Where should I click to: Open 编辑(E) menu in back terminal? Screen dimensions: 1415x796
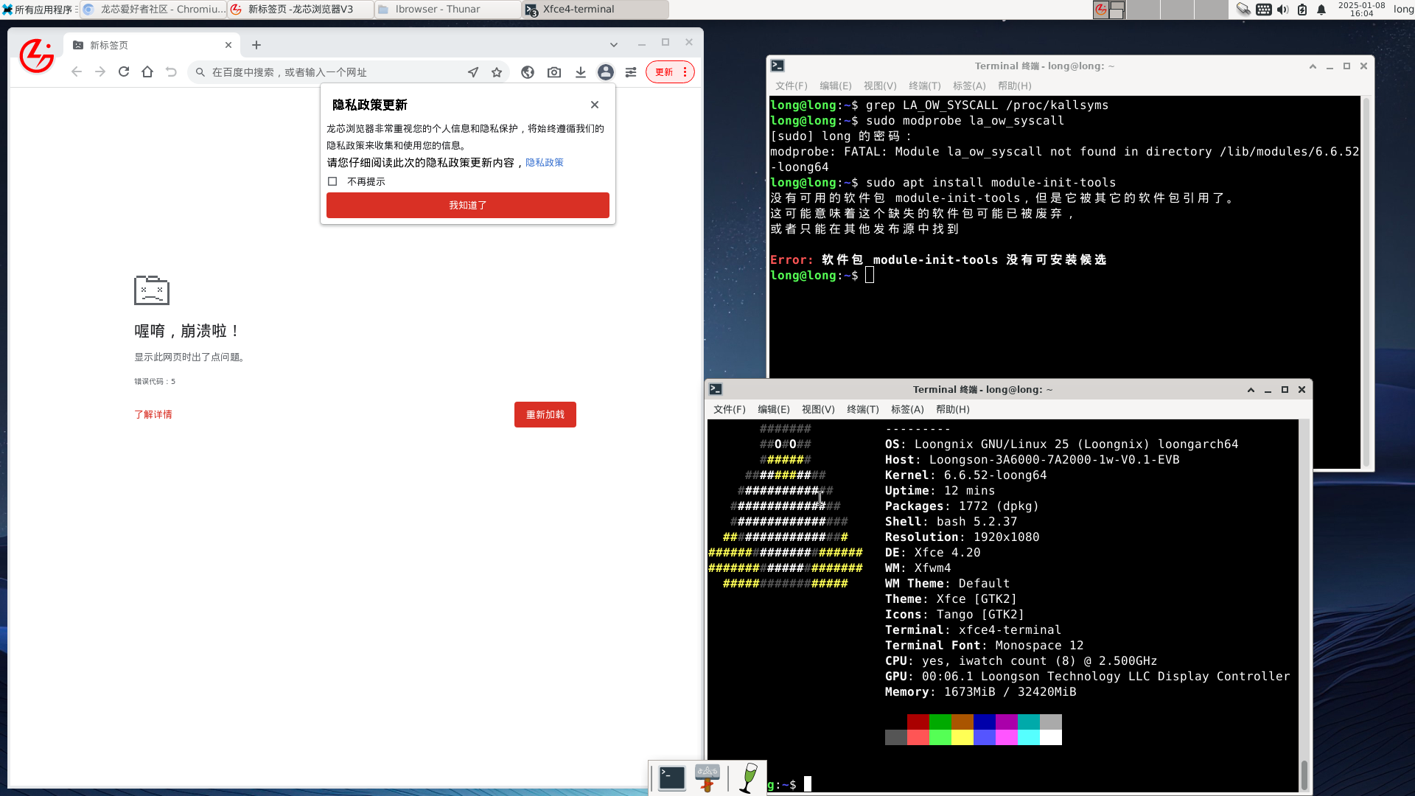pyautogui.click(x=835, y=85)
